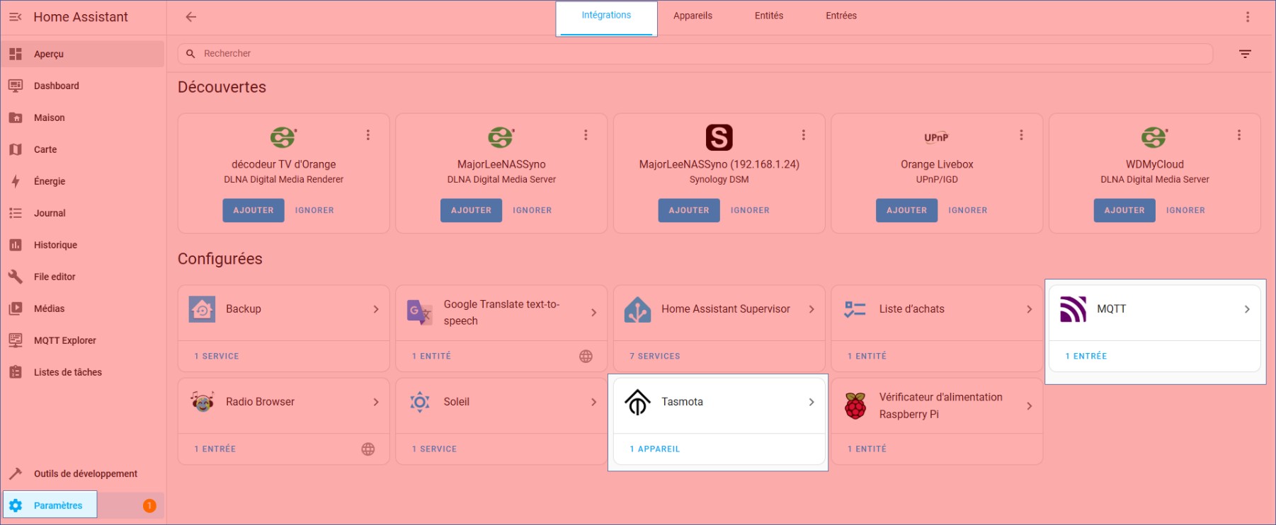Expand the Soleil integration chevron
1276x525 pixels.
click(593, 402)
